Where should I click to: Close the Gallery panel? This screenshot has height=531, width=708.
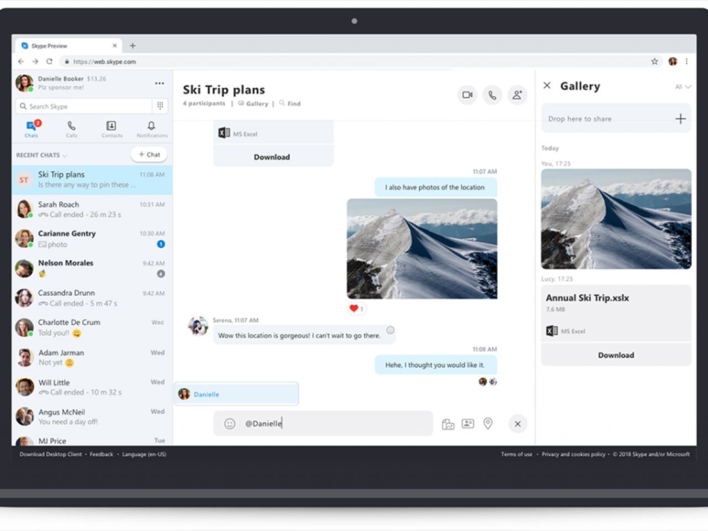click(x=547, y=86)
